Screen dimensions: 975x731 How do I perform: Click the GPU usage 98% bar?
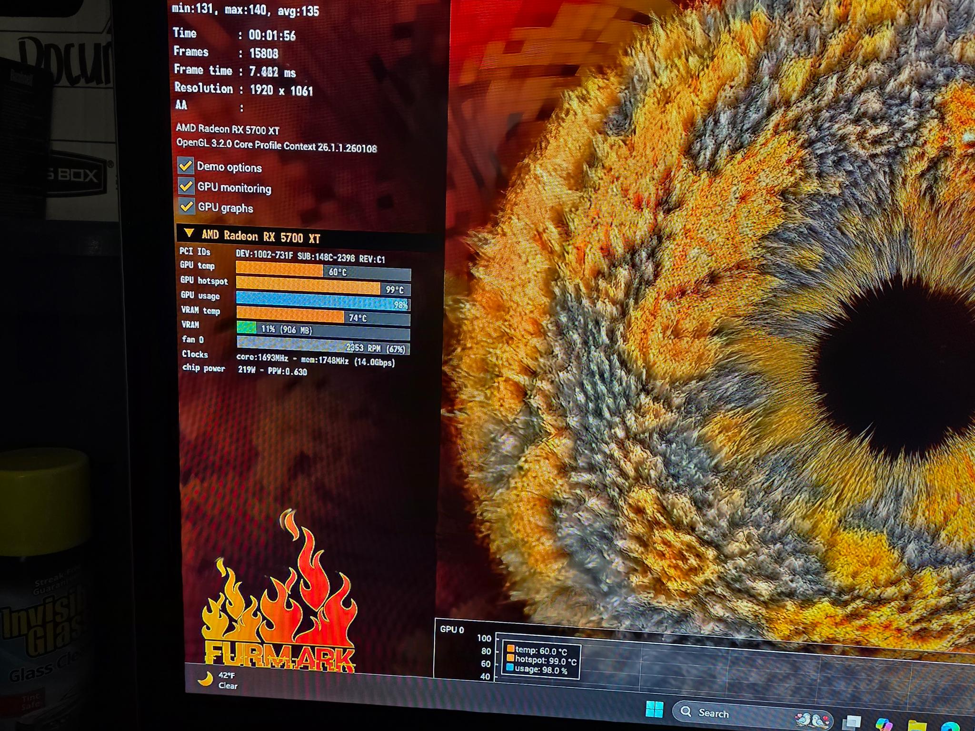tap(323, 302)
